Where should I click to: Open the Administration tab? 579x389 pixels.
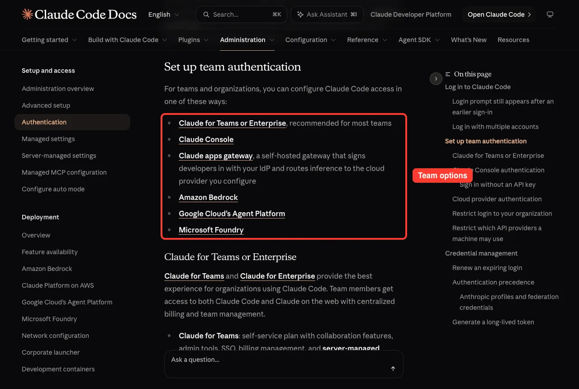coord(247,40)
